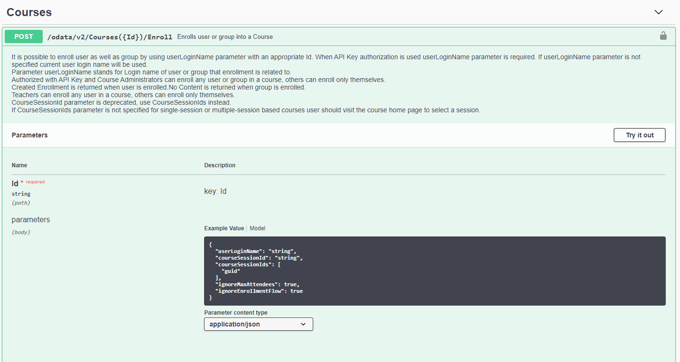Click the userLoginName line in the example JSON
Image resolution: width=680 pixels, height=362 pixels.
point(255,251)
